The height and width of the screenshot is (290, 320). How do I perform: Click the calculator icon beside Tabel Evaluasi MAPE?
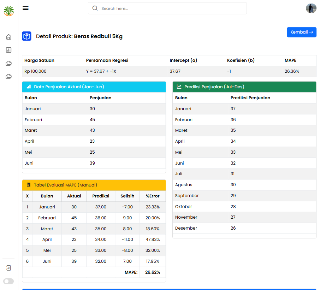29,185
